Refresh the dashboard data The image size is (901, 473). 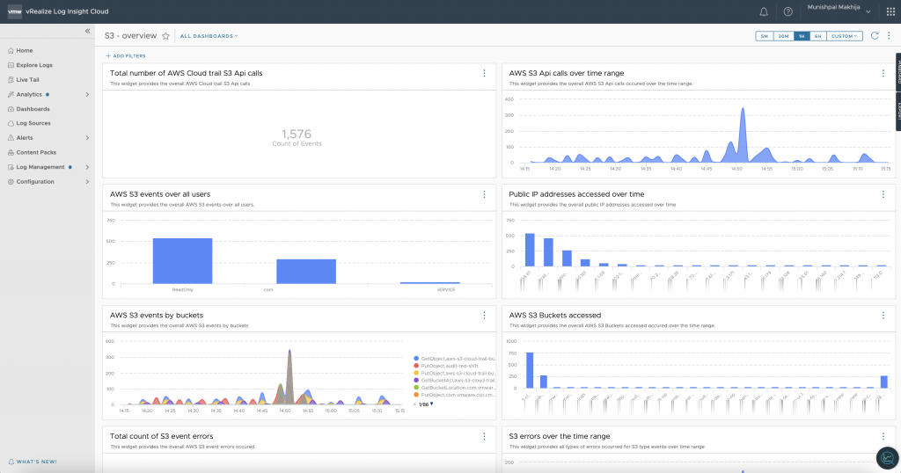pyautogui.click(x=875, y=35)
